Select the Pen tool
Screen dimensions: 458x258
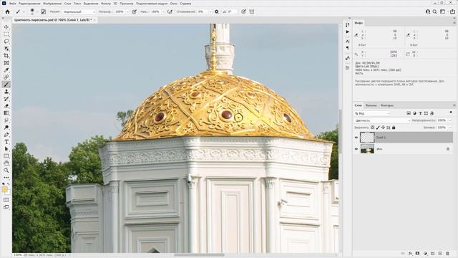pos(6,135)
